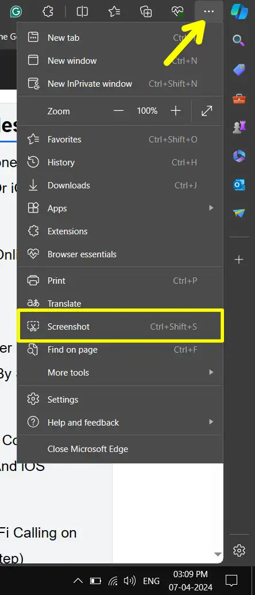
Task: Increase zoom with the plus button
Action: click(175, 111)
